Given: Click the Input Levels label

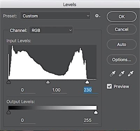Looking at the screenshot, I should pos(19,41).
